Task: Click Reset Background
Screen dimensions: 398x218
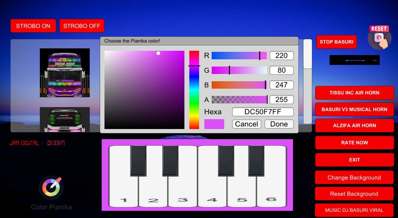Action: [354, 194]
